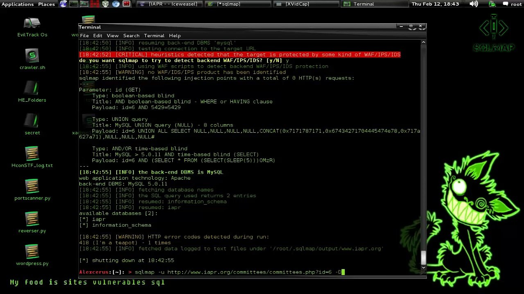Open the root user menu
The image size is (524, 294).
click(x=512, y=4)
